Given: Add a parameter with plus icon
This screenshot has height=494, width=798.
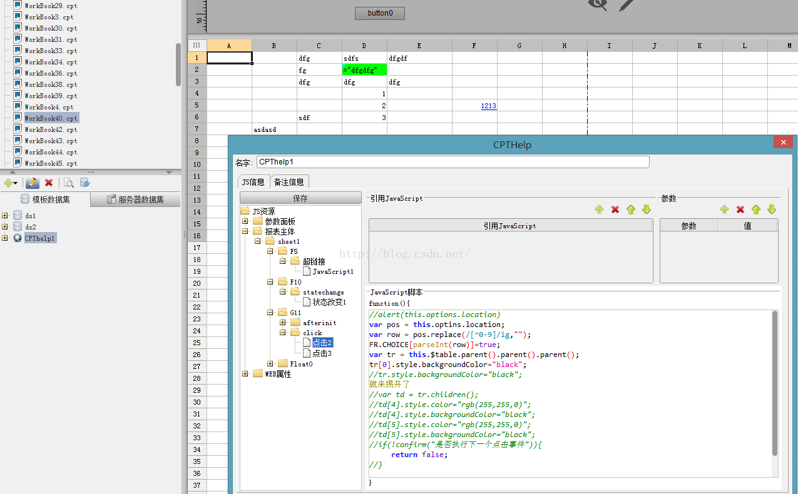Looking at the screenshot, I should tap(725, 209).
